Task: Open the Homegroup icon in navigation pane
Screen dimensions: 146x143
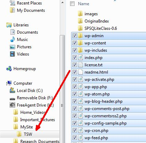Action: (x=9, y=69)
